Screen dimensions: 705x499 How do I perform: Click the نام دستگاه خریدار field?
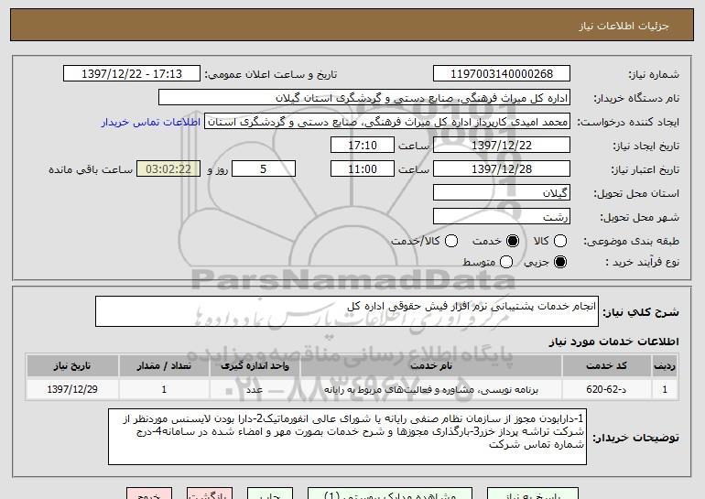[x=364, y=98]
